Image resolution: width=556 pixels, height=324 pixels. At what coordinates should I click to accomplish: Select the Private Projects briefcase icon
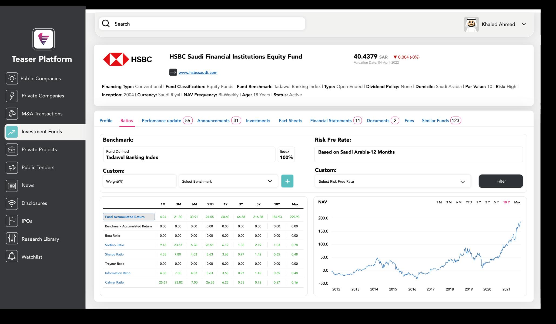(12, 149)
